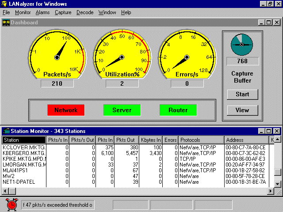Click the Station Monitor window icon

[x=6, y=131]
